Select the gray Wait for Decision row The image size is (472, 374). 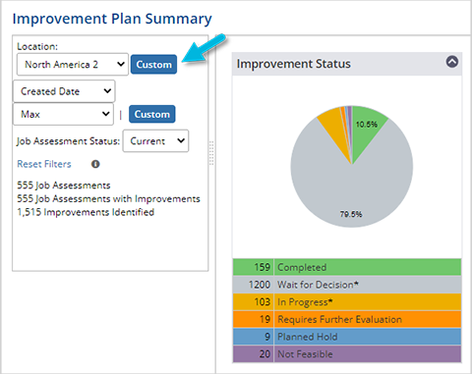point(347,285)
